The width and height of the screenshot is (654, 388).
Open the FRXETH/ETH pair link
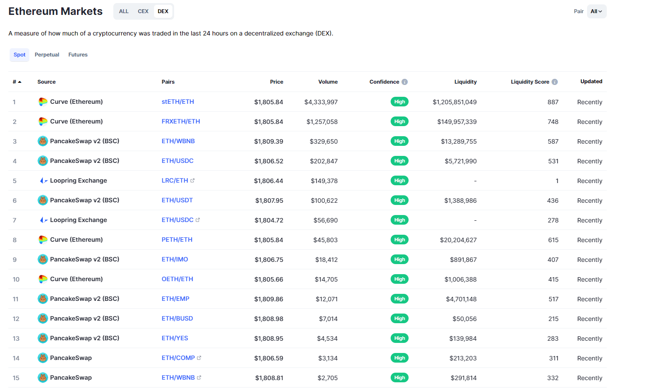click(x=181, y=121)
